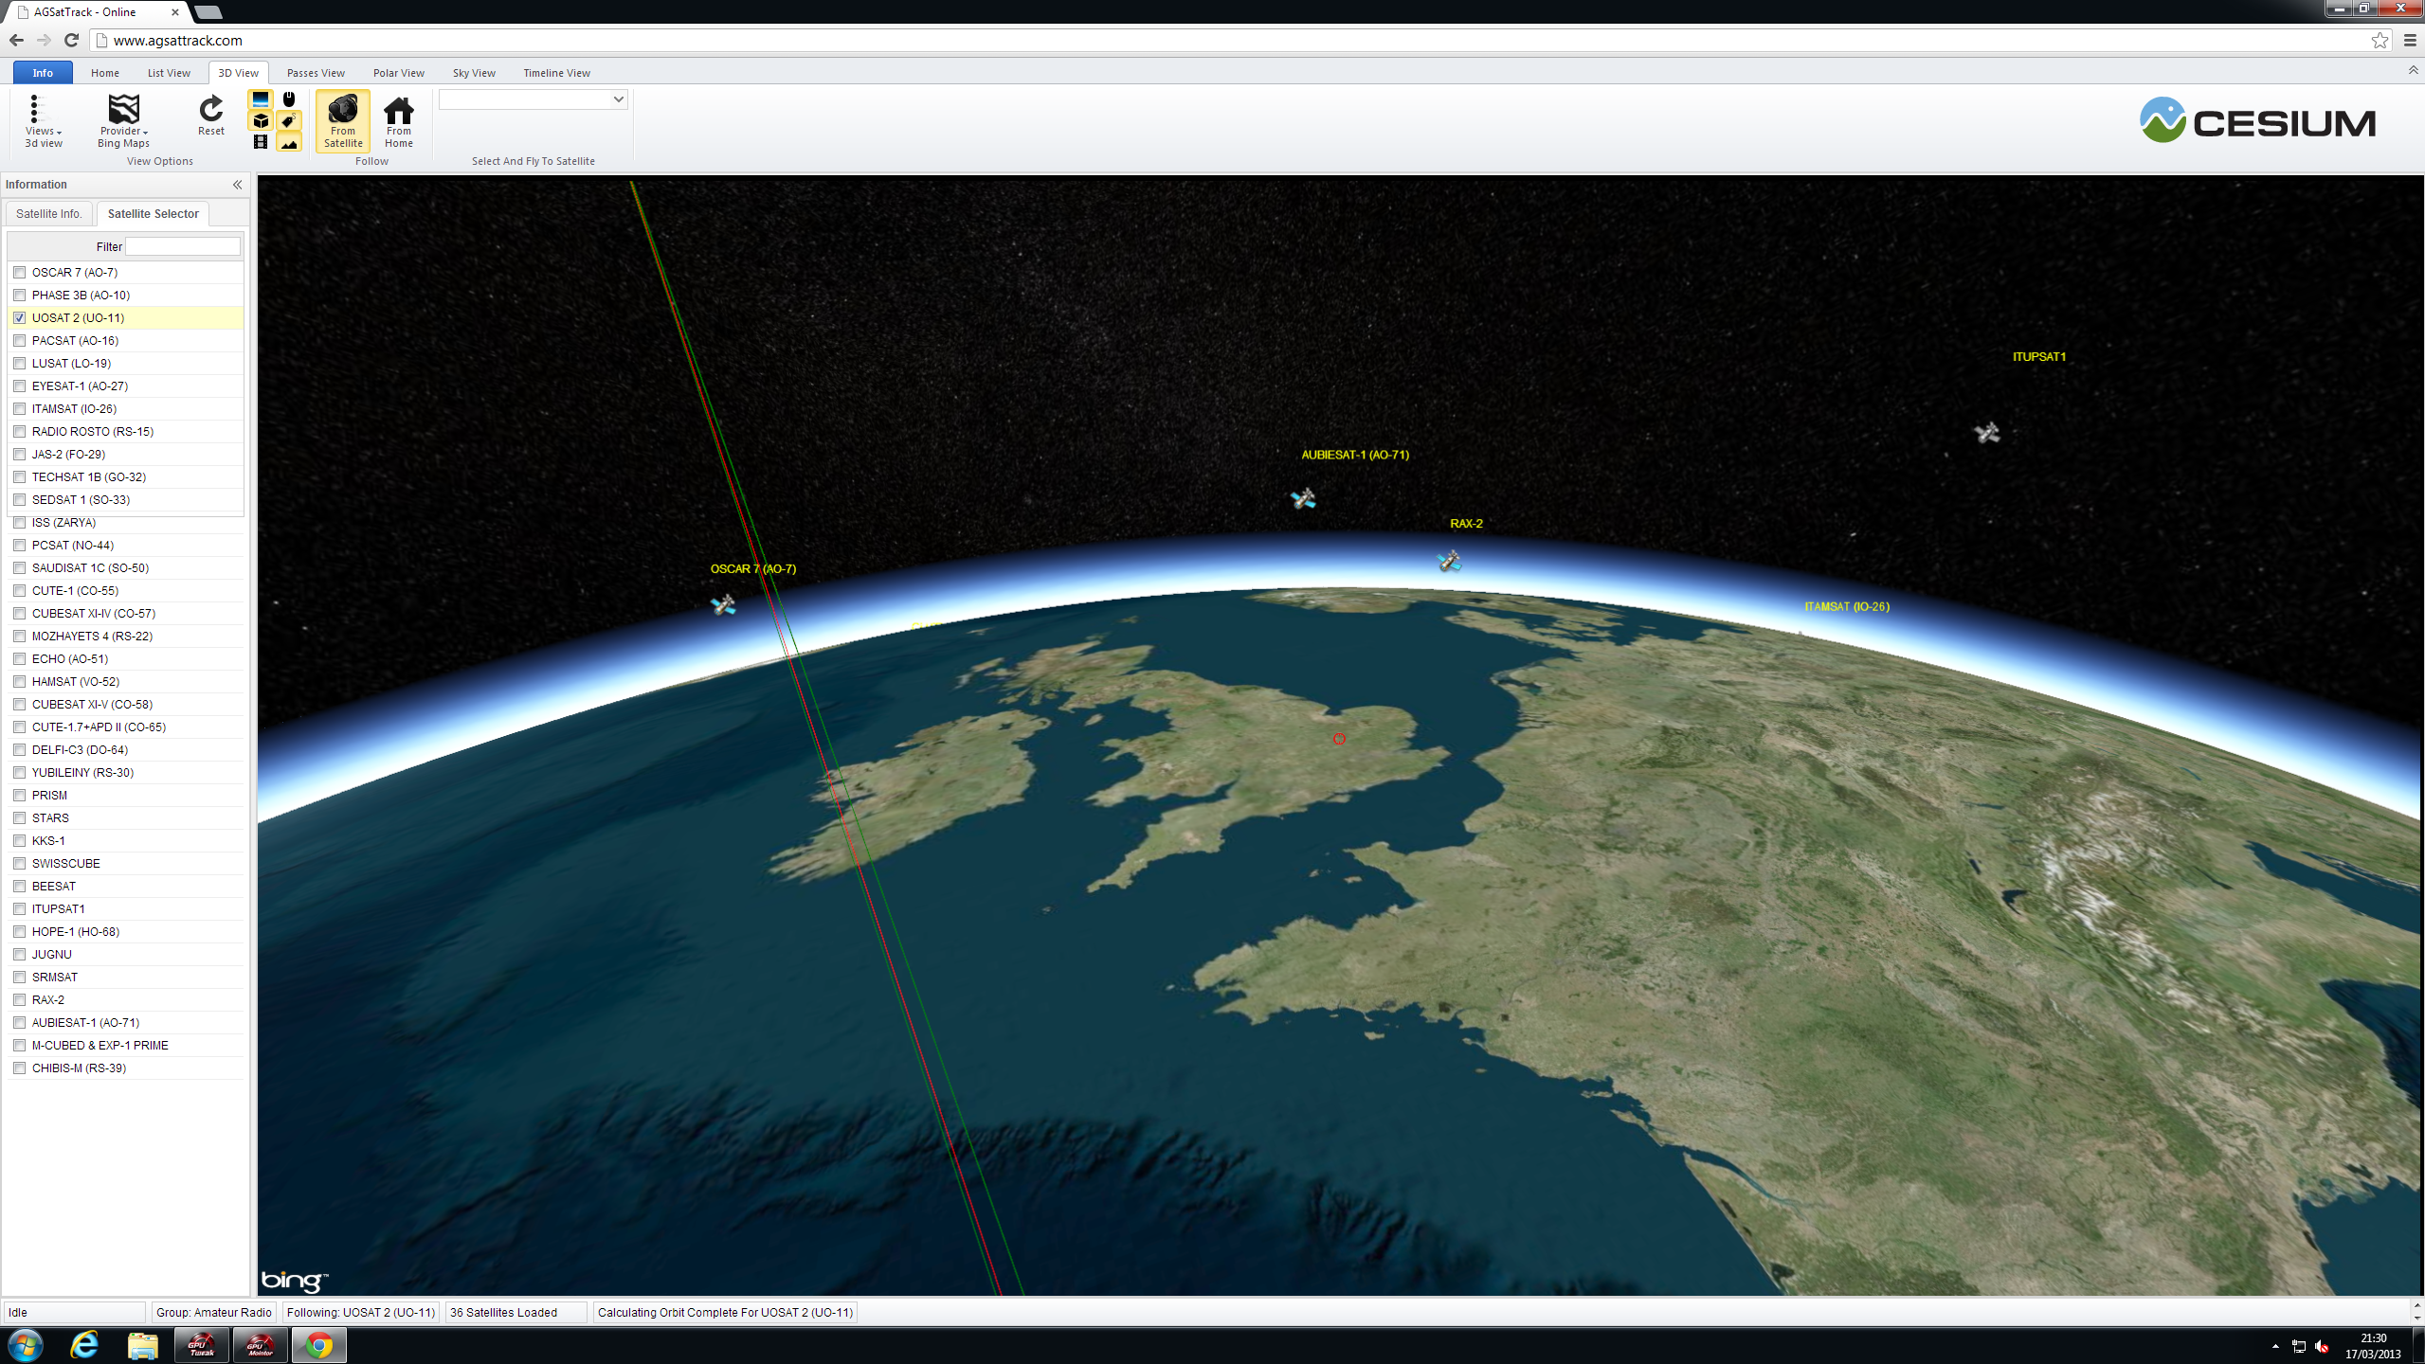Check the ITAMSAT (IO-26) checkbox
Viewport: 2425px width, 1364px height.
point(19,408)
